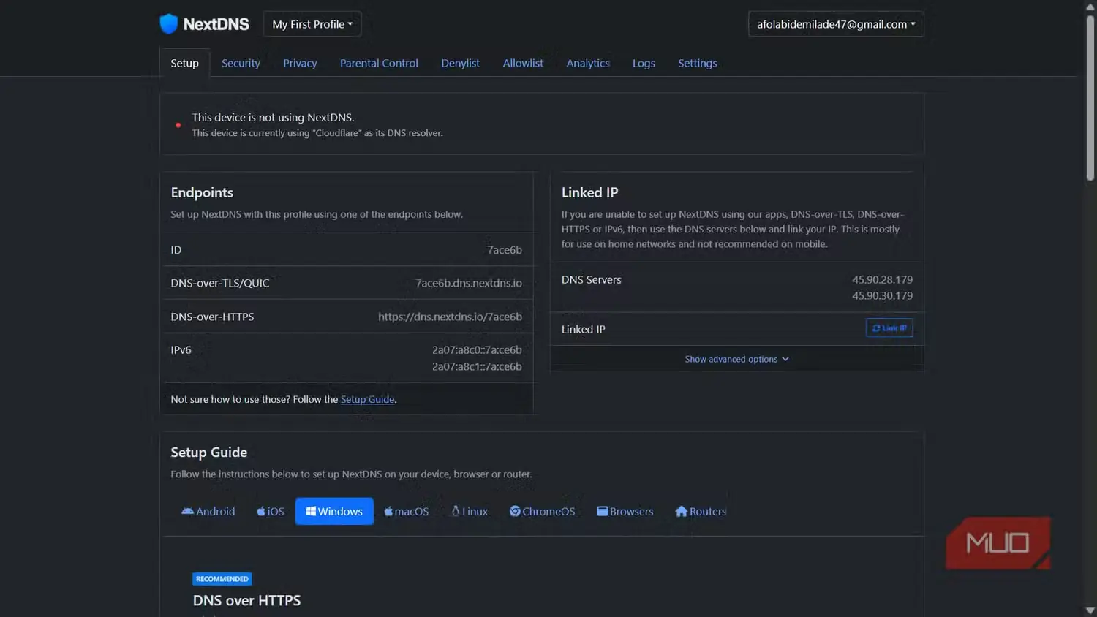
Task: Select the Windows setup guide
Action: pos(334,511)
